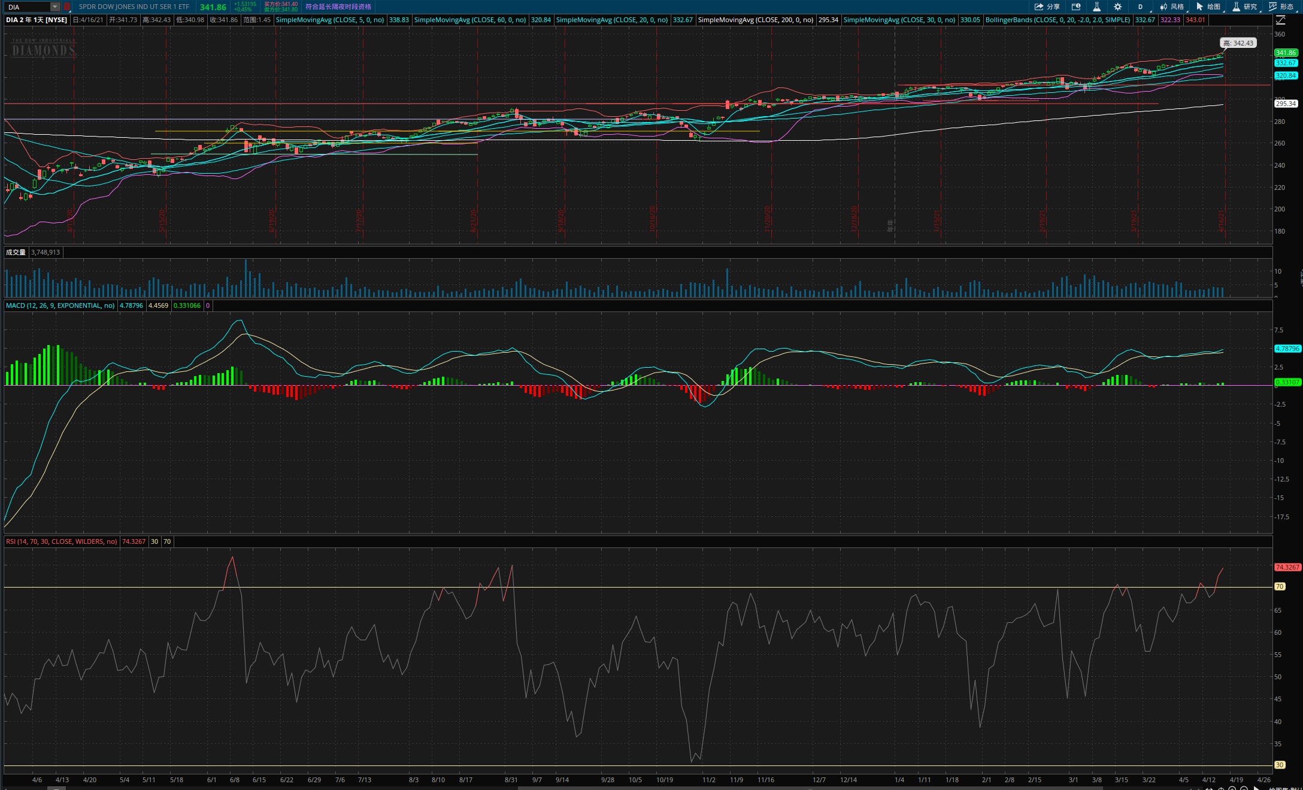Select the 绘图 drawing cursor tool
1303x790 pixels.
pyautogui.click(x=1208, y=7)
